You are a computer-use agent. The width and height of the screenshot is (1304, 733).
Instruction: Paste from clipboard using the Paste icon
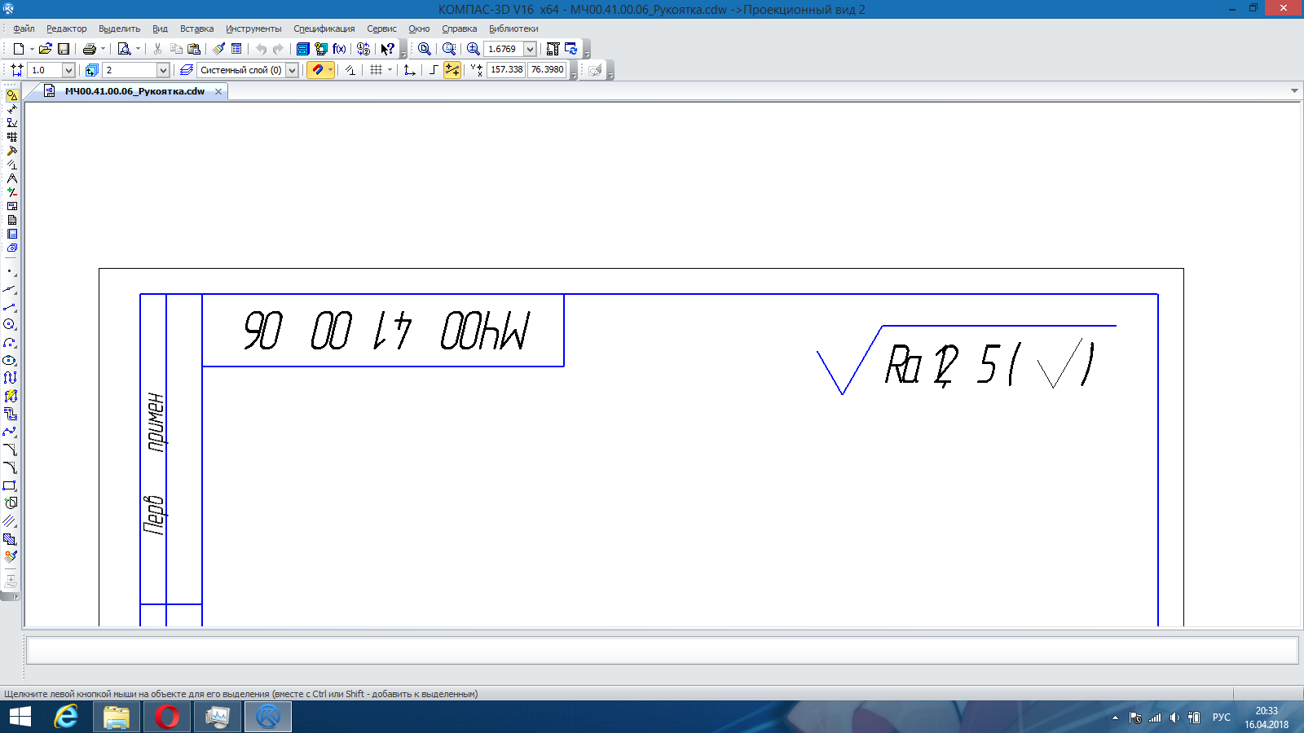tap(194, 49)
